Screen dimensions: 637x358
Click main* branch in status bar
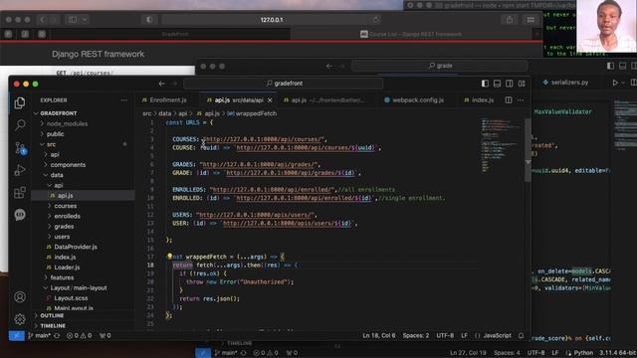[x=40, y=336]
